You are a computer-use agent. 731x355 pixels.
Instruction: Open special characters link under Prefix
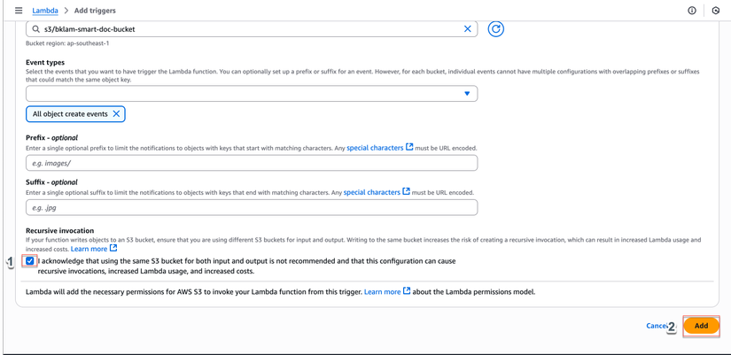pos(375,148)
